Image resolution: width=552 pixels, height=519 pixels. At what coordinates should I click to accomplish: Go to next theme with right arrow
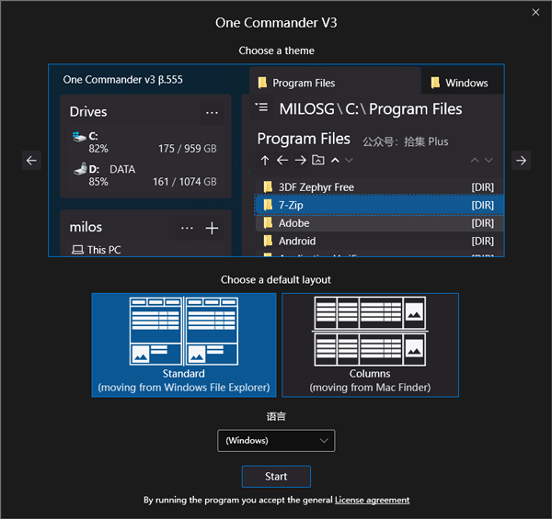[x=521, y=161]
